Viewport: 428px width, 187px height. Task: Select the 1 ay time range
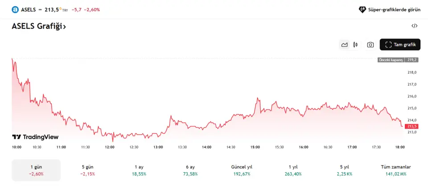point(139,170)
